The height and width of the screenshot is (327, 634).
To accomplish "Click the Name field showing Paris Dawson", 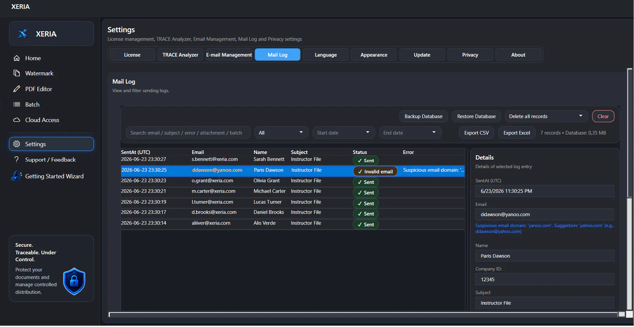I will point(545,256).
